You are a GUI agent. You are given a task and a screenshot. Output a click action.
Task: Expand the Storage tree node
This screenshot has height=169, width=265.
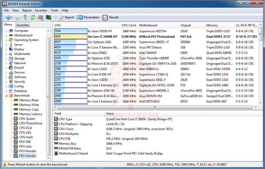[x=6, y=59]
